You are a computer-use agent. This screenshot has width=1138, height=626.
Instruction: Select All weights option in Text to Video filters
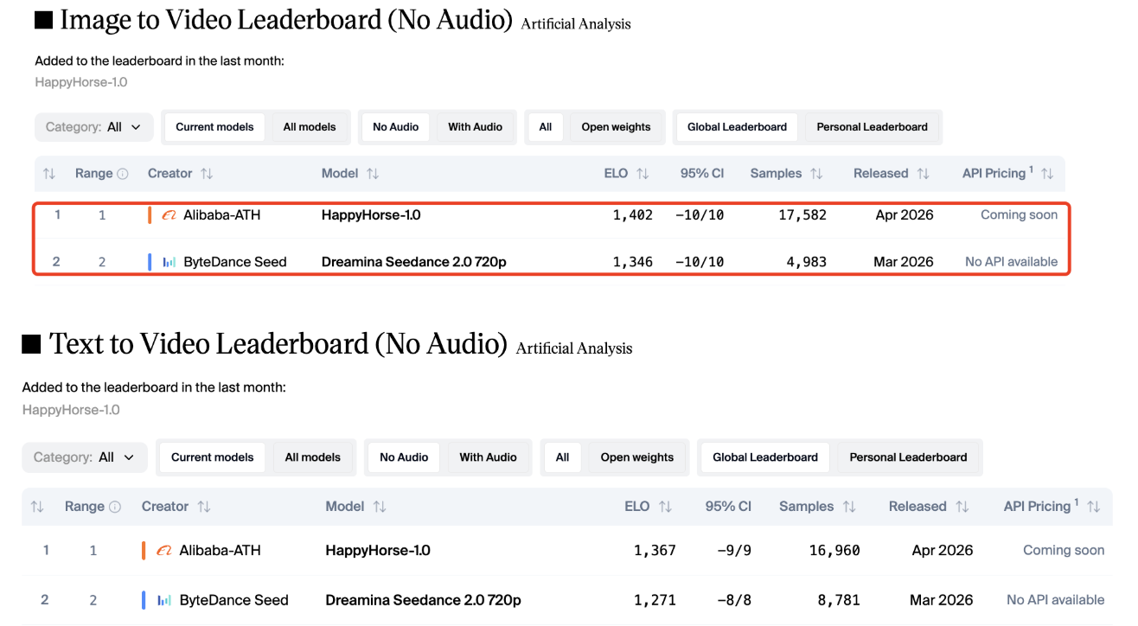point(562,457)
